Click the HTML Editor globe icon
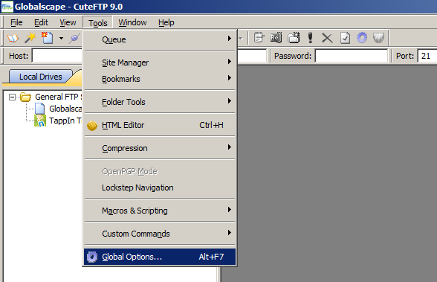 [x=92, y=126]
